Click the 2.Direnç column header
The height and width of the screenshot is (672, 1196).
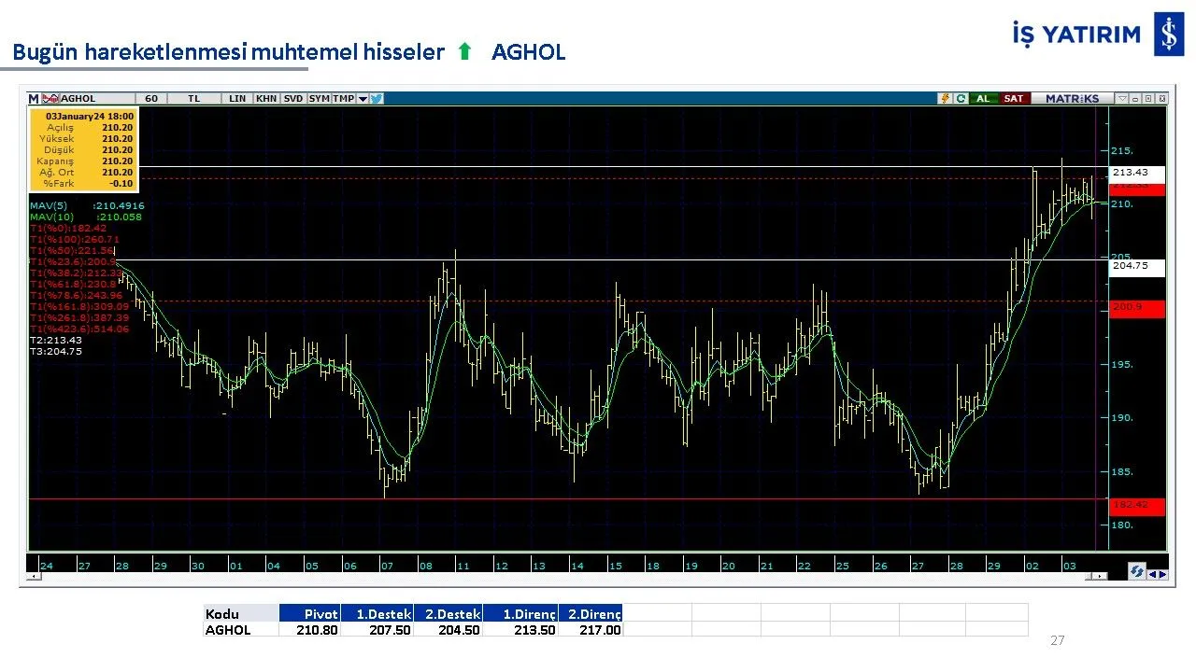(x=591, y=613)
